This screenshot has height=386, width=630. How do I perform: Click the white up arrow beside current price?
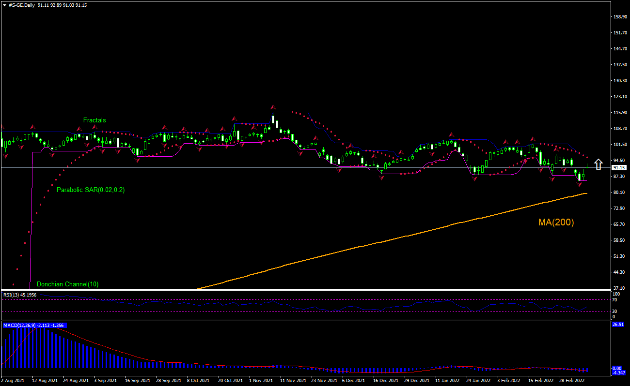click(x=599, y=164)
